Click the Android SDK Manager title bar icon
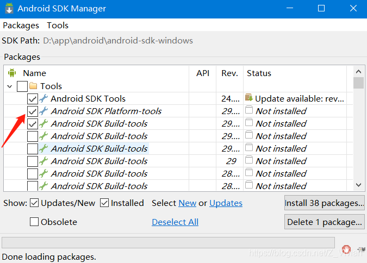 (9, 9)
